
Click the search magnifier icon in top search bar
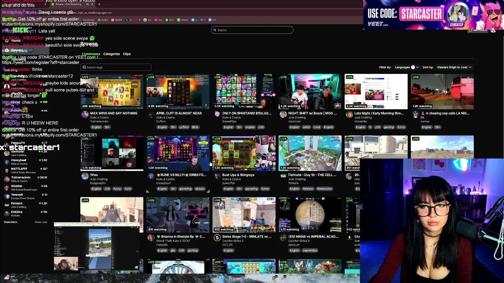coord(215,30)
